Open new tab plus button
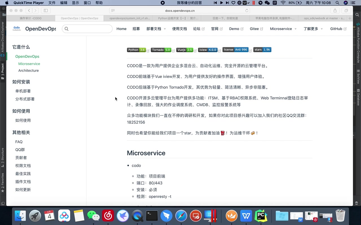Viewport: 361px width, 225px height. pos(350,18)
